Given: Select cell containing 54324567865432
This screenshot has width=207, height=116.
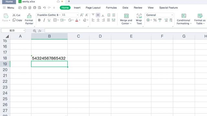Looking at the screenshot, I should [x=49, y=58].
